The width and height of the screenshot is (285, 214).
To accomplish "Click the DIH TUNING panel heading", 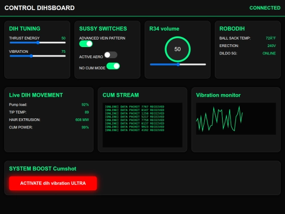I will [25, 29].
